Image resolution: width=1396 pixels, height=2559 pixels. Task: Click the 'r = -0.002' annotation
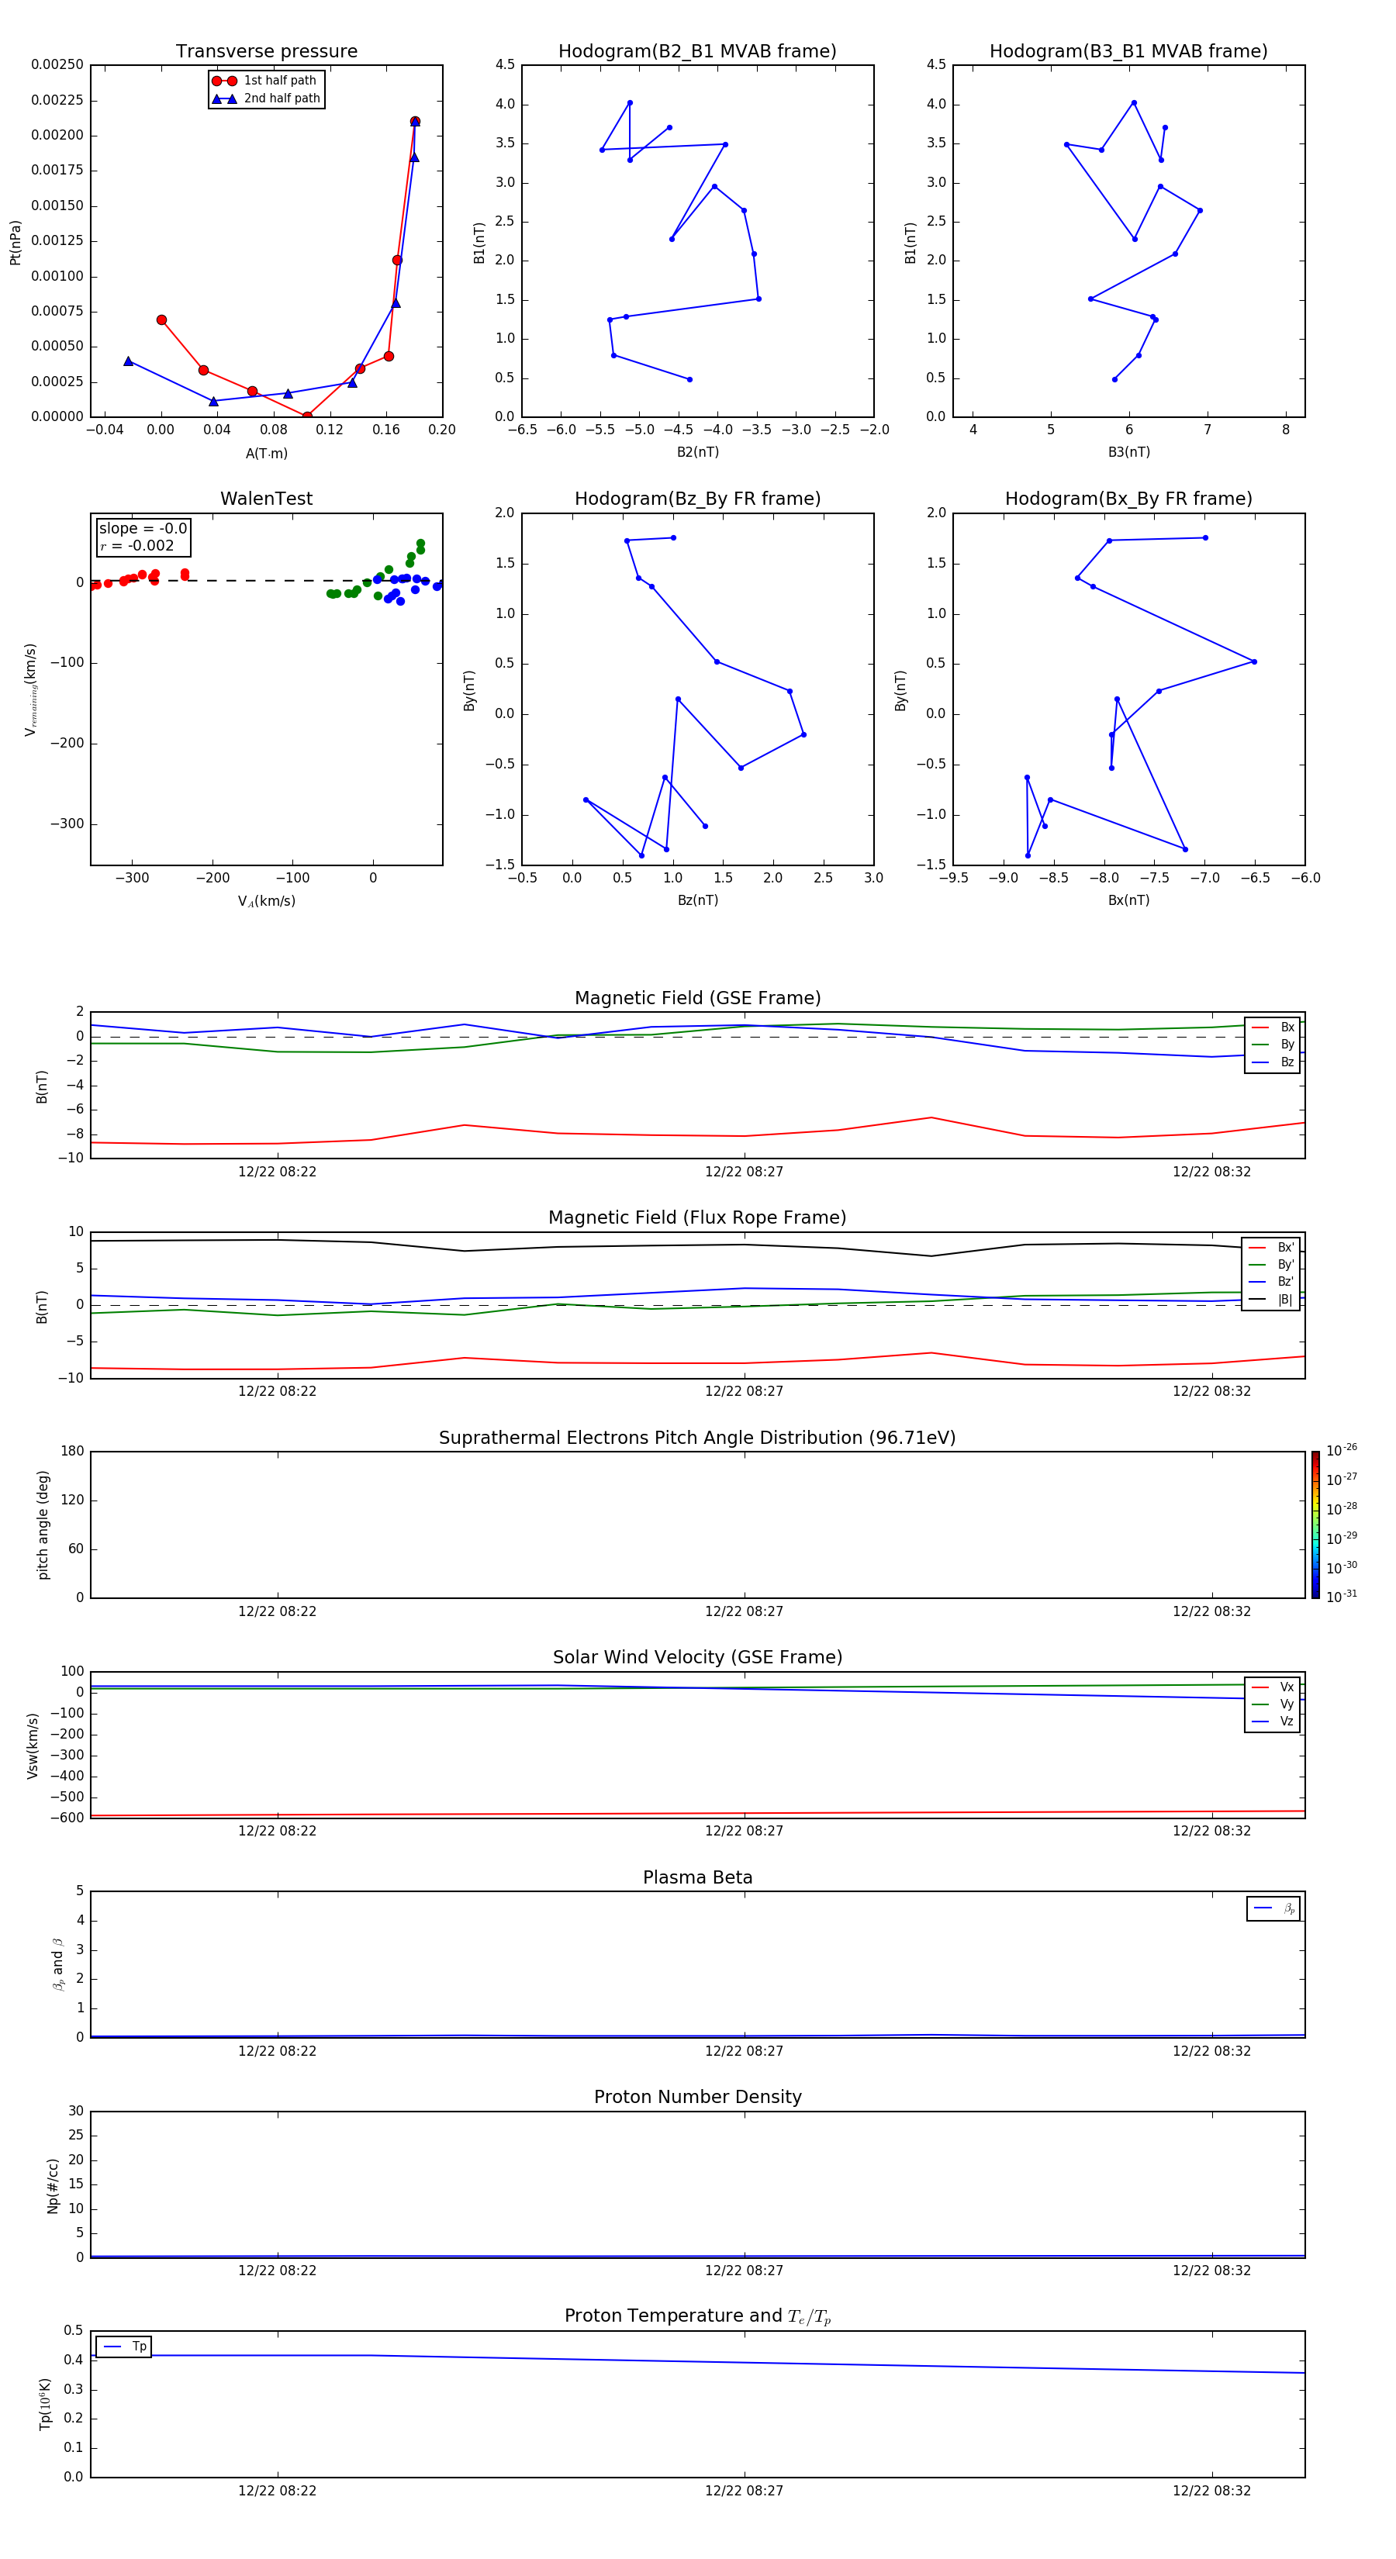(x=137, y=545)
